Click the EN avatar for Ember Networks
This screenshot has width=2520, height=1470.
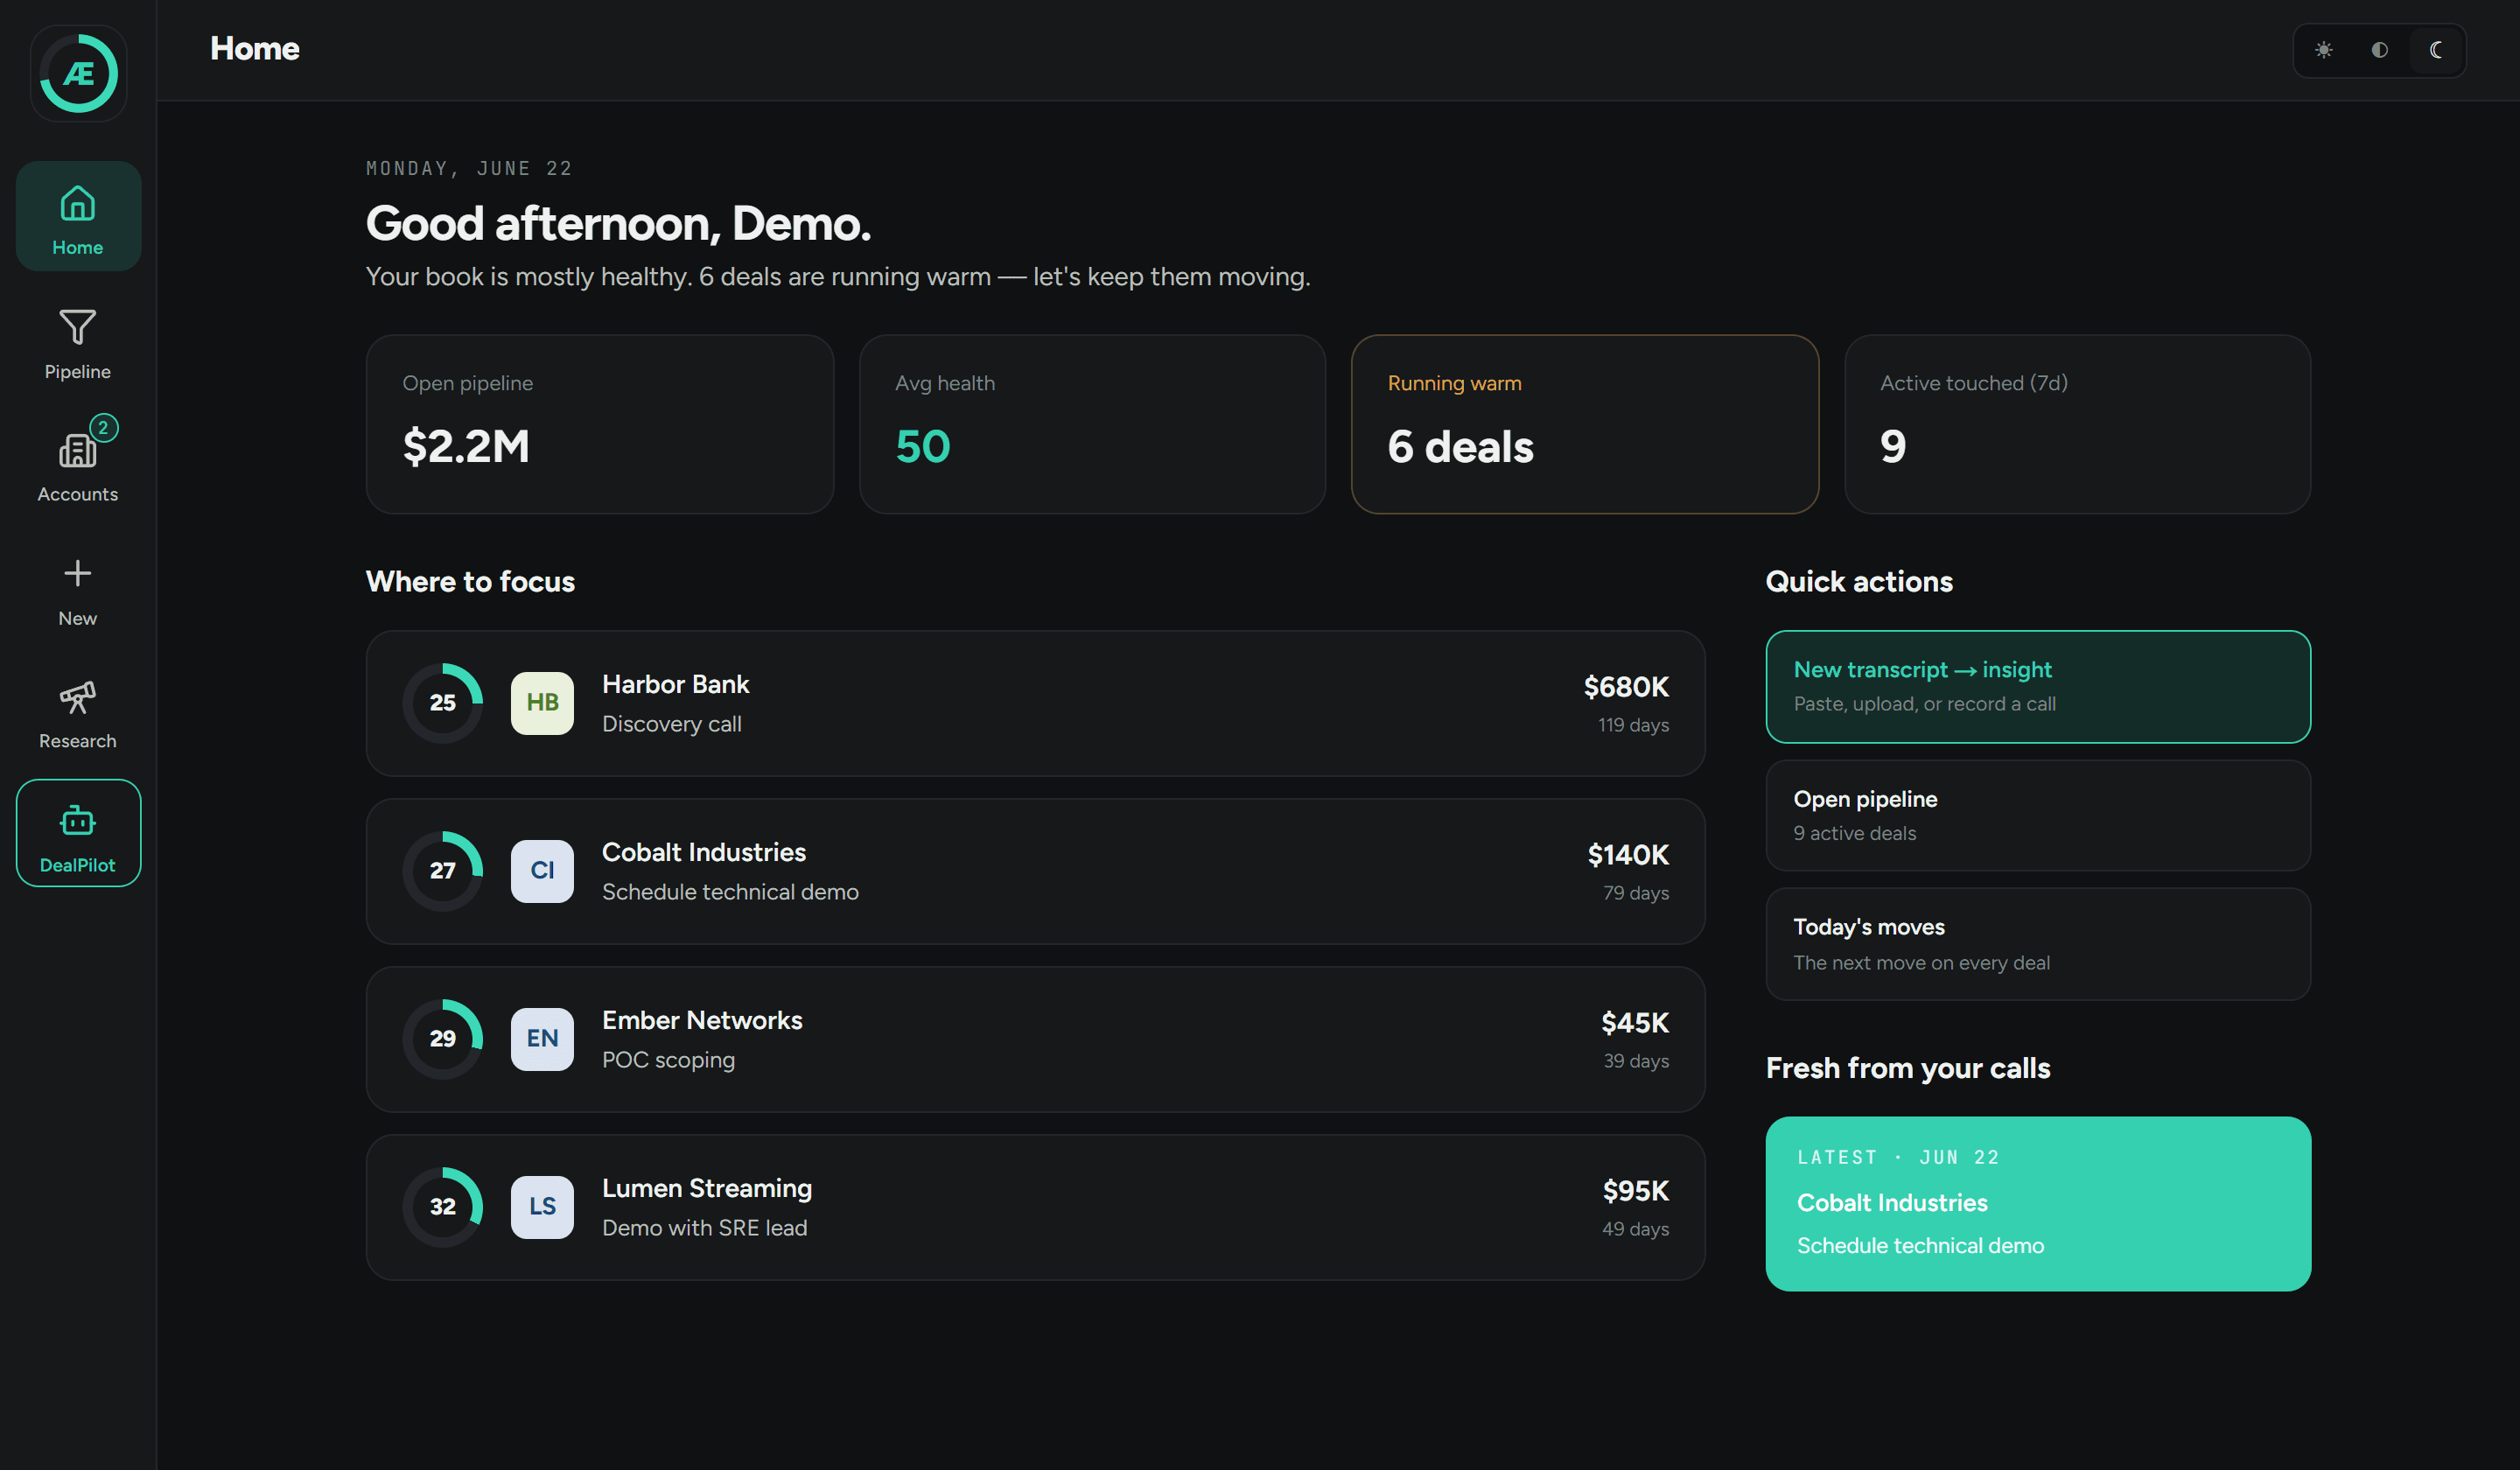(x=542, y=1039)
